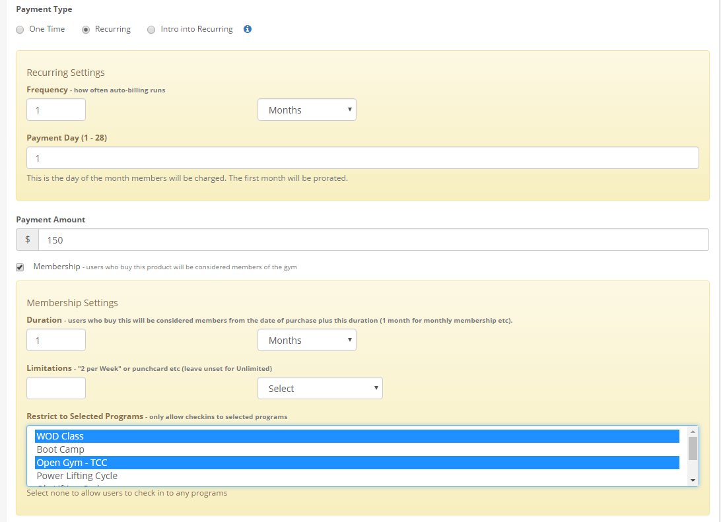Select the Recurring payment type
This screenshot has width=721, height=522.
point(86,30)
